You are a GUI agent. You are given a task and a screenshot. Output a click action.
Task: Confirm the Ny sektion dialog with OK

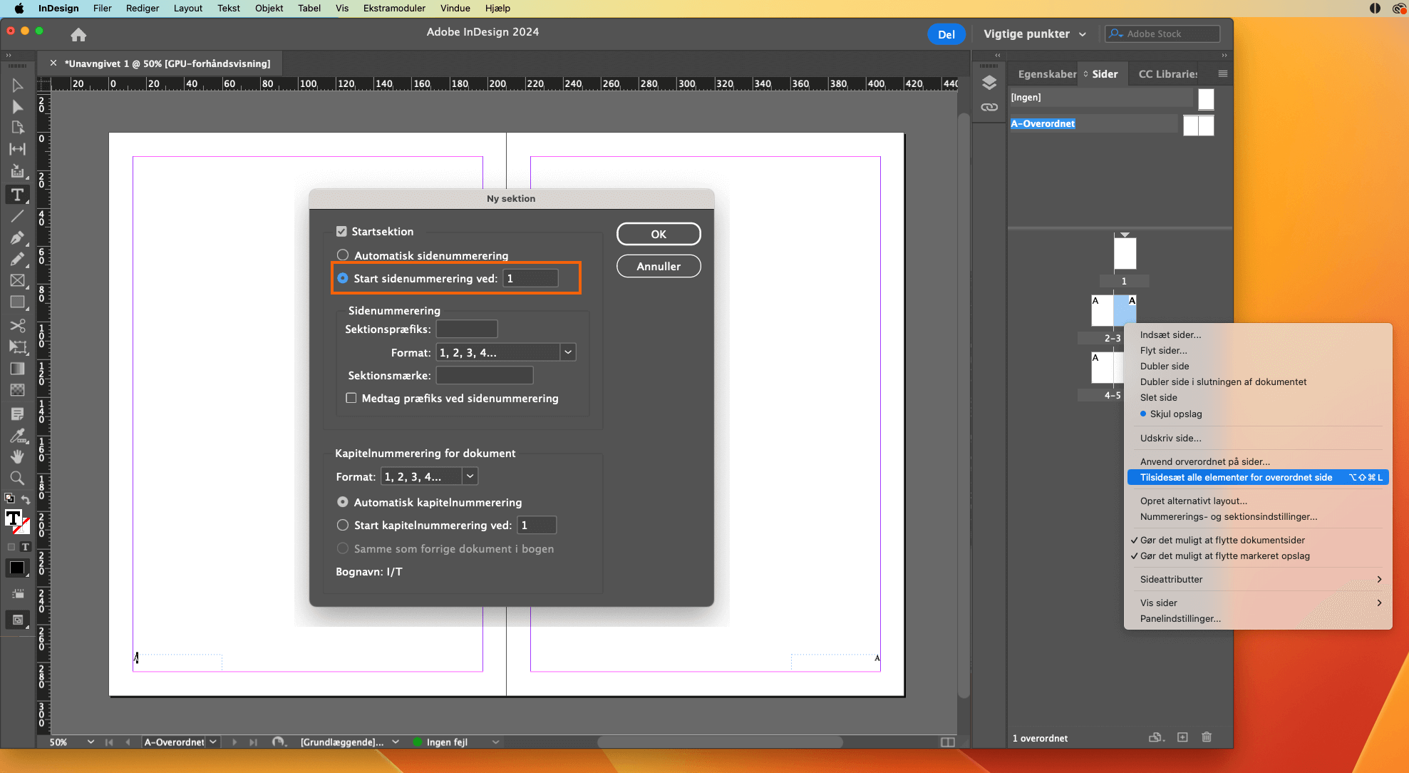click(x=658, y=234)
